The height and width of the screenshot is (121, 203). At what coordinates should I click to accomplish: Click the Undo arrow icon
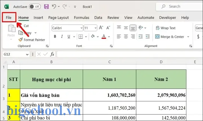click(54, 7)
